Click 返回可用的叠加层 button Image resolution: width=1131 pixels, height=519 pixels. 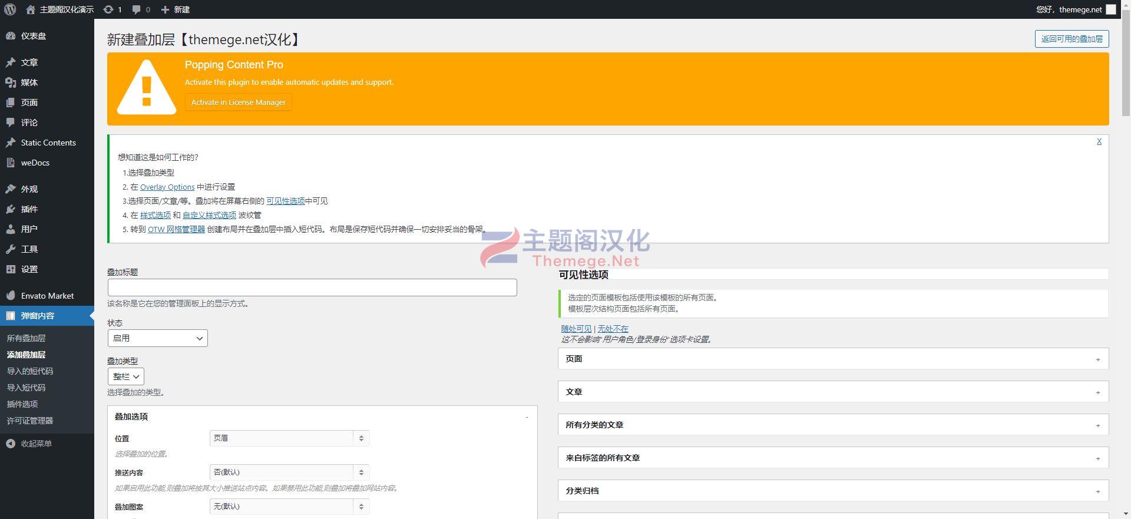[x=1072, y=39]
